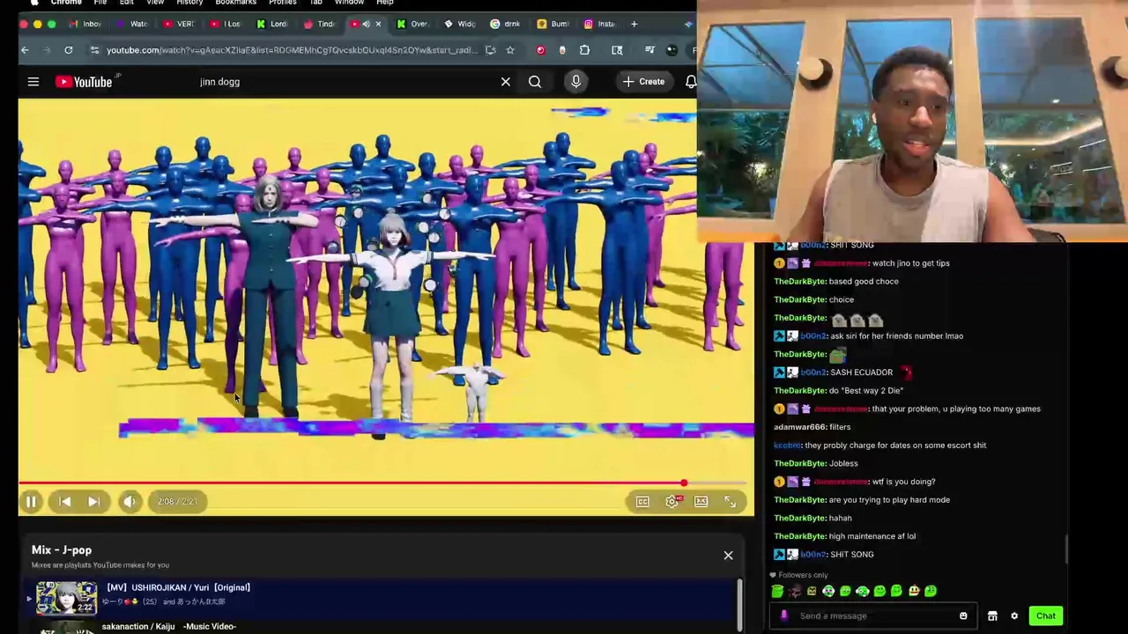Open the Apple menu

pyautogui.click(x=33, y=3)
